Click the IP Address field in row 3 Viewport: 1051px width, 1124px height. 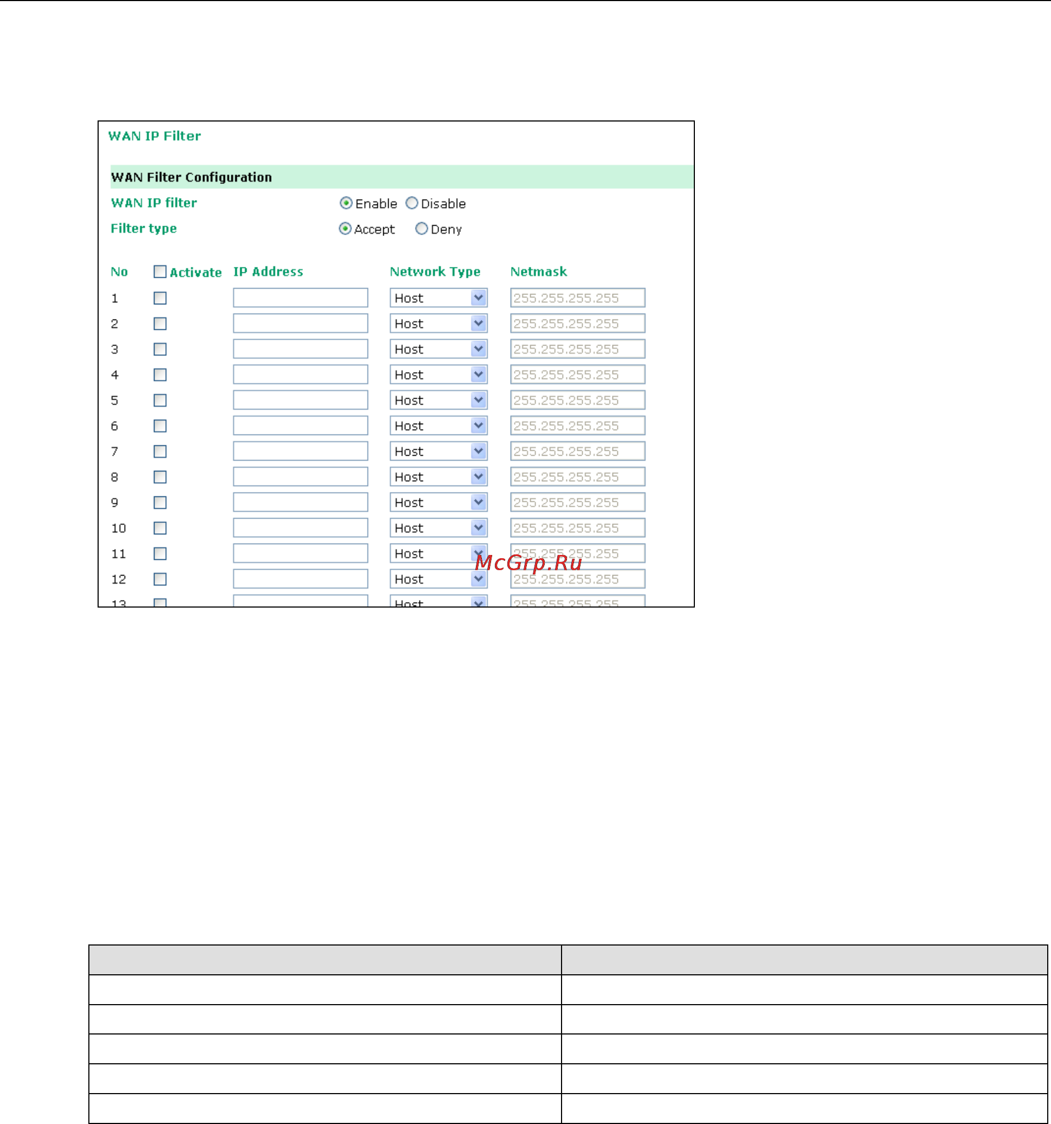coord(301,349)
